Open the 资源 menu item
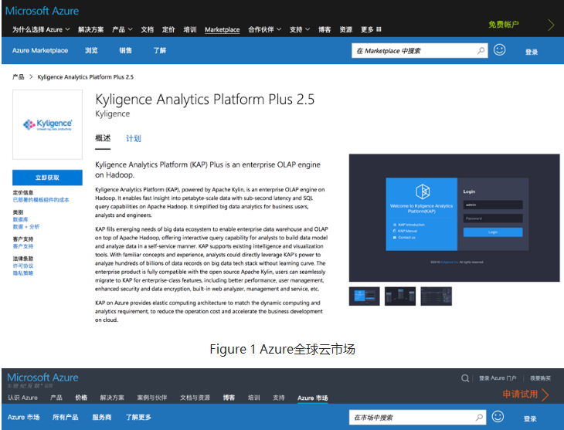The image size is (564, 430). pyautogui.click(x=346, y=29)
